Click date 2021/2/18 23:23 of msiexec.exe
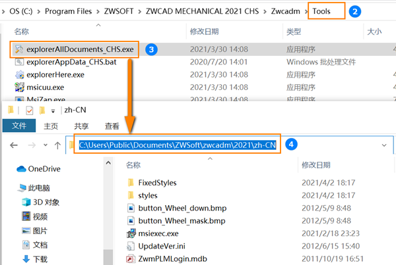 tap(331, 233)
